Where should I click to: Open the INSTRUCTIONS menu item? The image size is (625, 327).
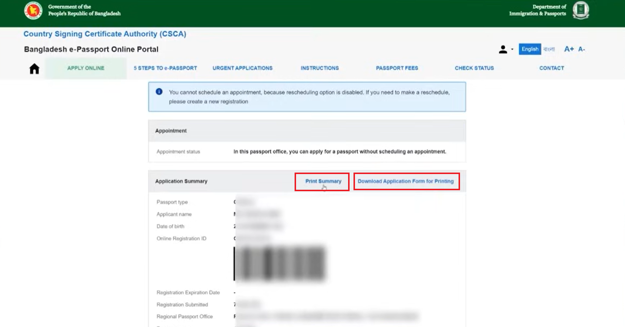(320, 68)
